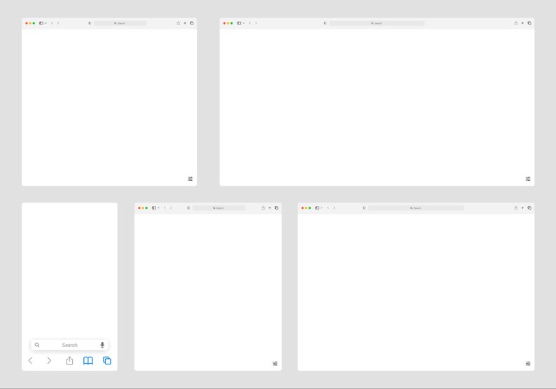
Task: Toggle the sidebar in the bottom-middle browser window
Action: point(154,208)
